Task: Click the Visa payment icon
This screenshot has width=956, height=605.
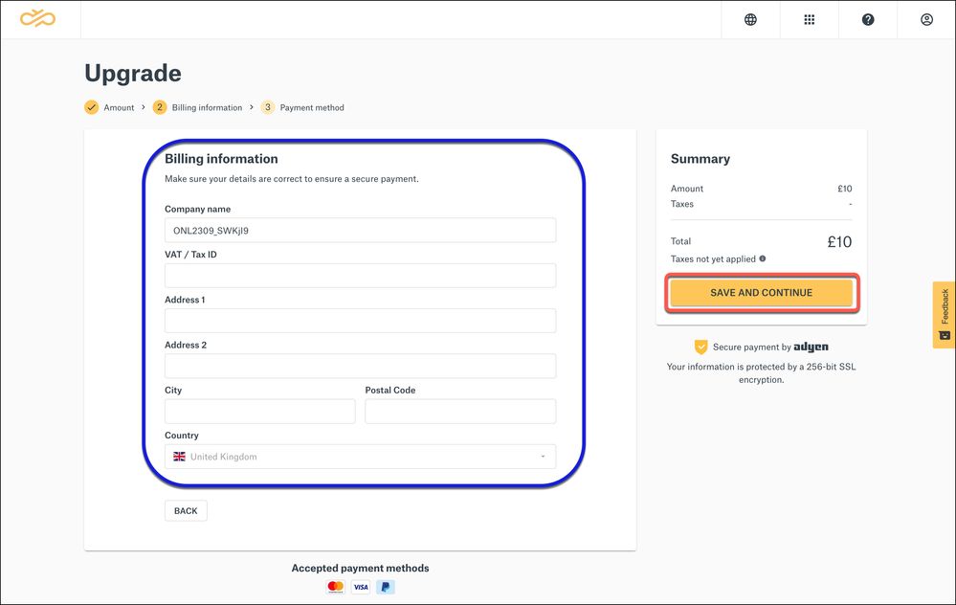Action: click(361, 587)
